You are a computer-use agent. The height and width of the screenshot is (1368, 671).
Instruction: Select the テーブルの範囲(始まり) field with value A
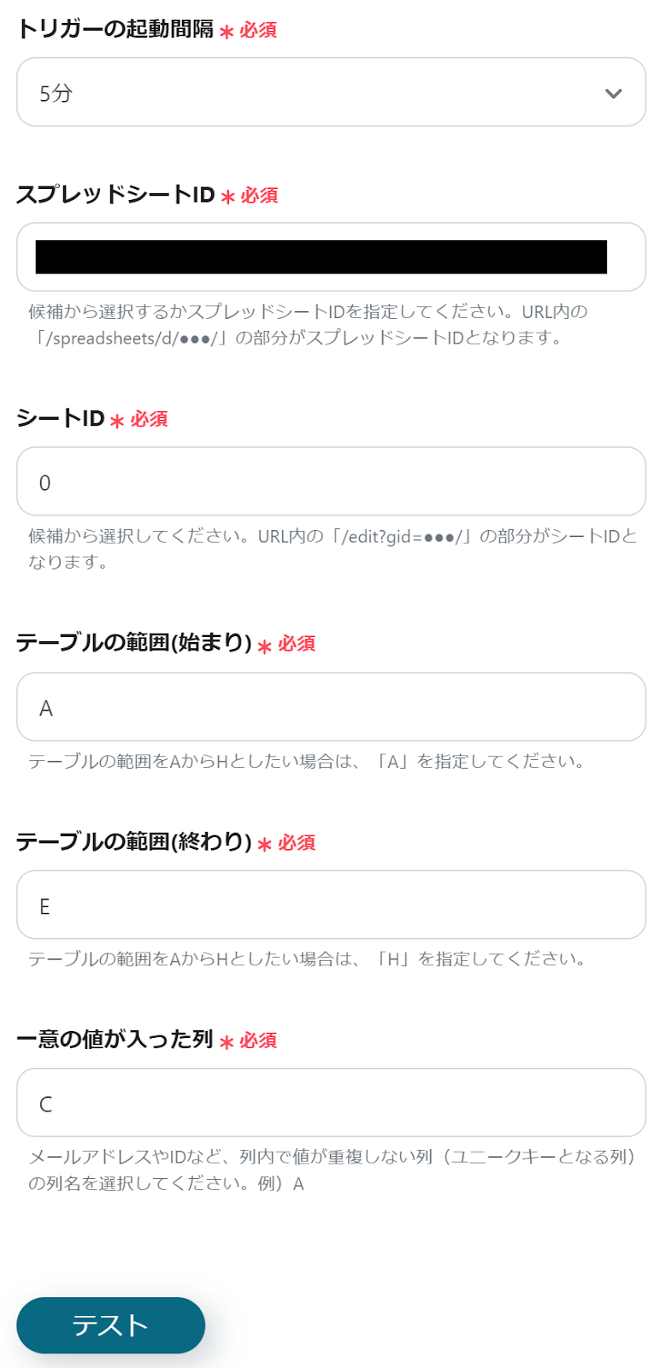click(x=331, y=707)
